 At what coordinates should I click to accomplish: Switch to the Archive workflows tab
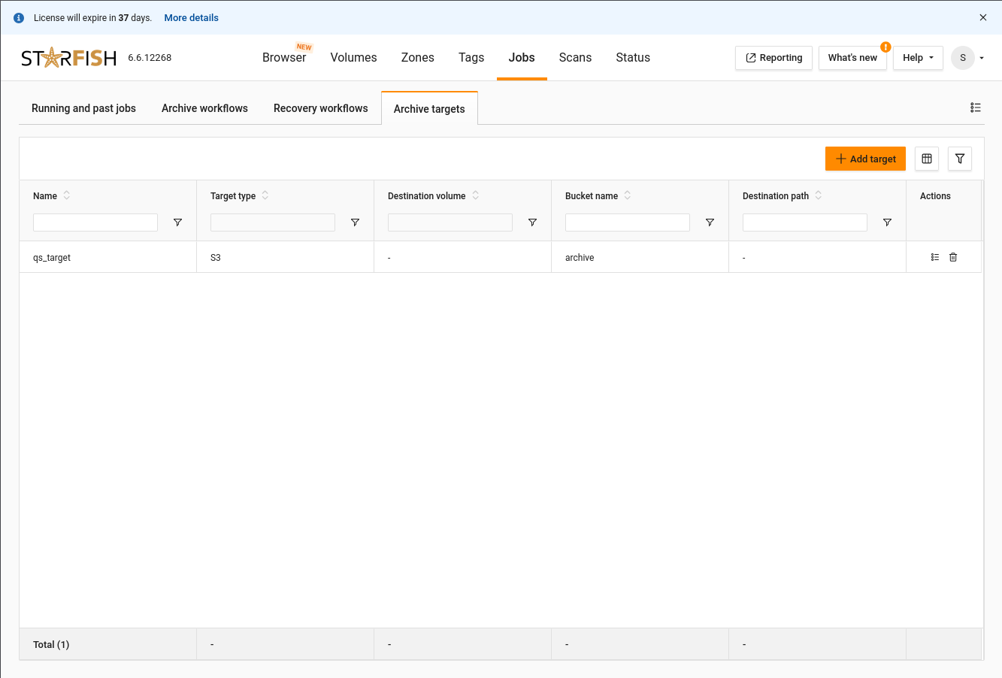tap(204, 108)
